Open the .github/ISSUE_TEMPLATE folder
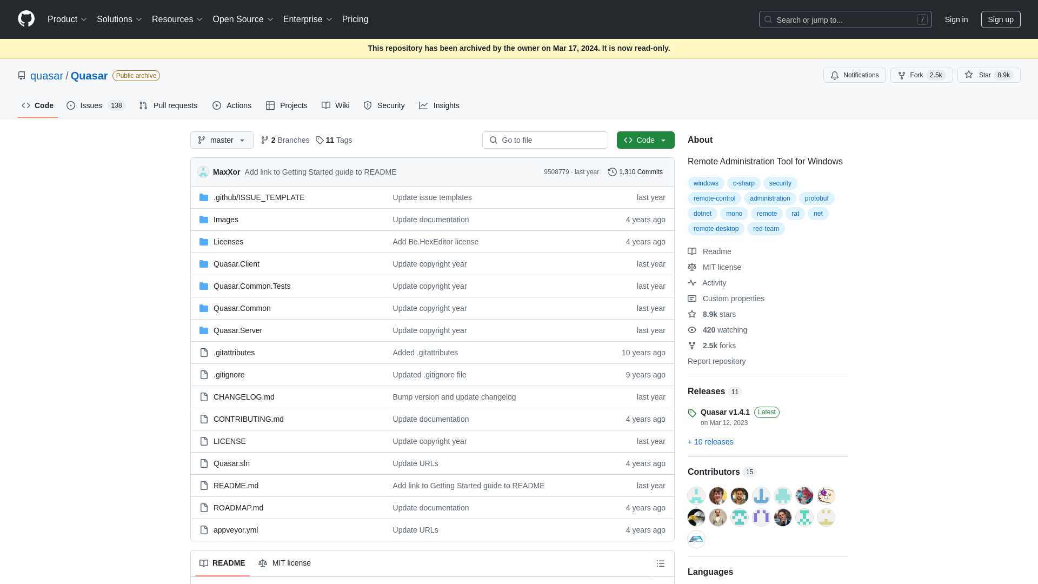Image resolution: width=1038 pixels, height=584 pixels. (x=259, y=197)
